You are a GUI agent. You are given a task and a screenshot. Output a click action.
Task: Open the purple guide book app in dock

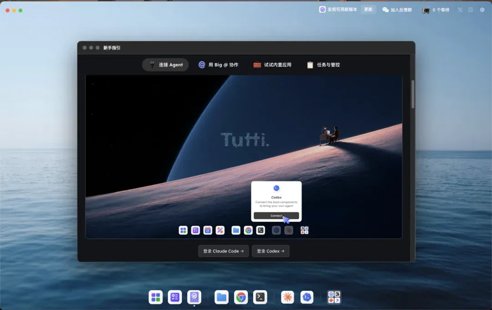pyautogui.click(x=194, y=297)
